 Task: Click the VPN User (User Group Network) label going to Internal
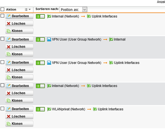click(x=76, y=39)
